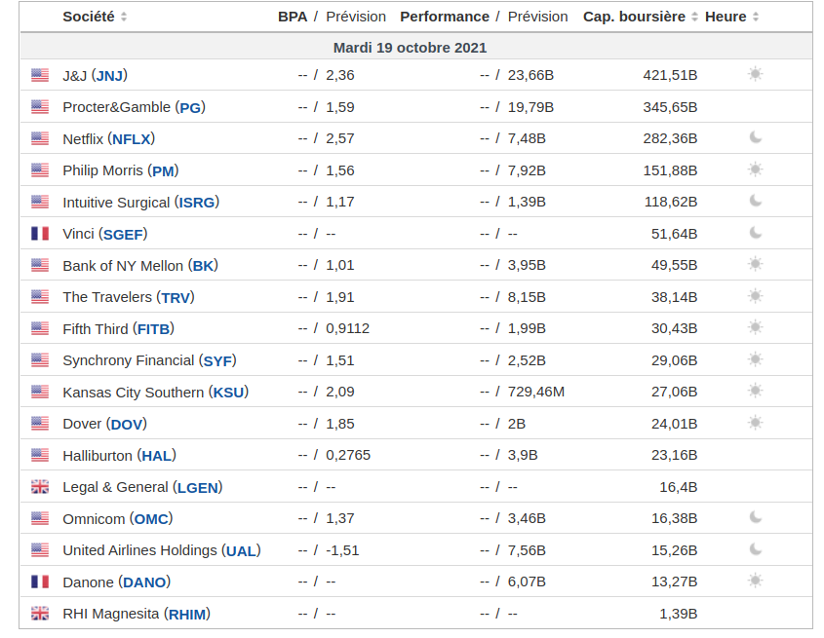Viewport: 824px width, 638px height.
Task: Open the TRV ticker link
Action: pos(176,298)
